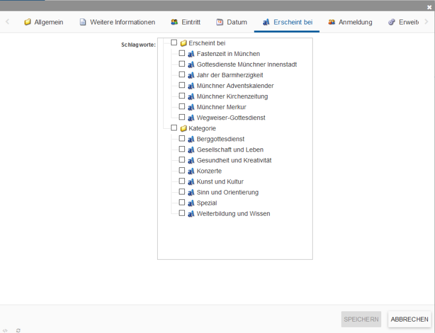
Task: Check the Fastenzeit in München checkbox
Action: point(182,53)
